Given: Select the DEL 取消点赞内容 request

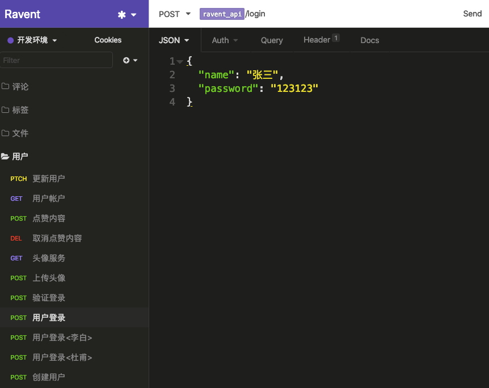Looking at the screenshot, I should click(x=74, y=238).
